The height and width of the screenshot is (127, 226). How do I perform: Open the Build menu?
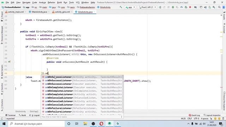[x=59, y=2]
